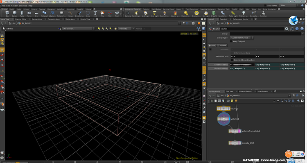This screenshot has height=163, width=307.
Task: Toggle the Divisions checkbox
Action: click(x=210, y=50)
